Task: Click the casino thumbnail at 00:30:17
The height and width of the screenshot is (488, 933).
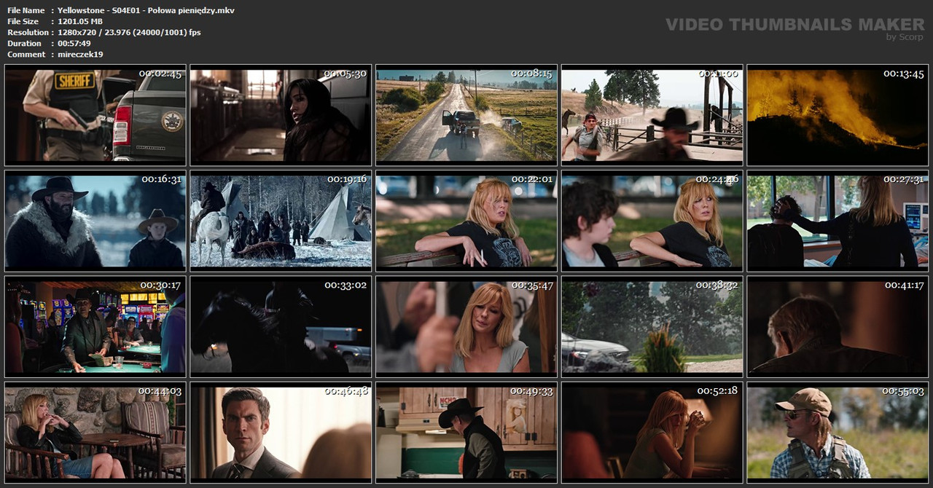Action: pos(95,326)
